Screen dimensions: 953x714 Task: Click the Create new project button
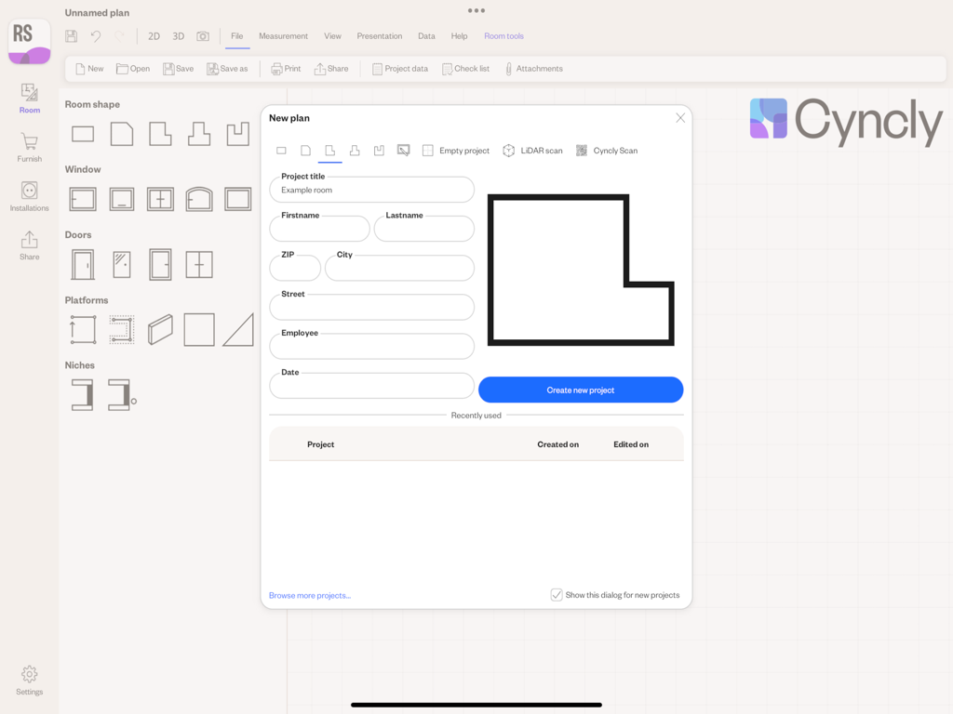[x=580, y=390]
